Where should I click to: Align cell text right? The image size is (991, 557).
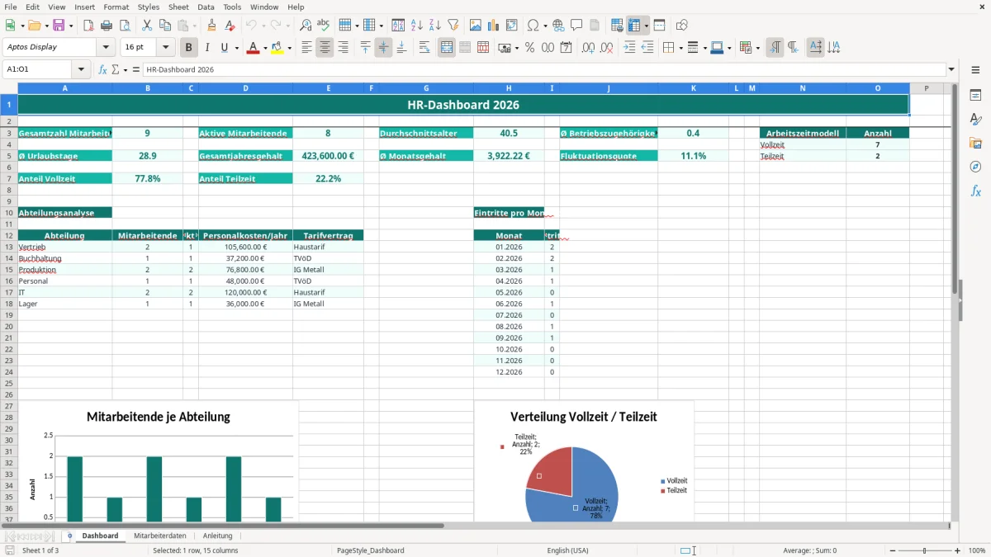click(343, 48)
